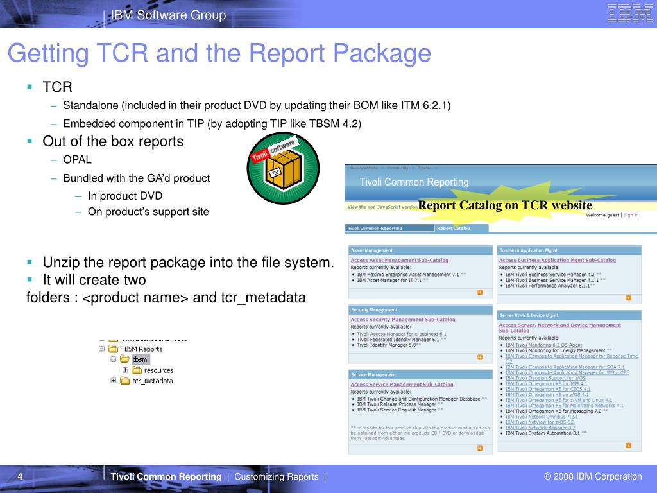Open the Spaces breadcrumb item
657x493 pixels.
point(425,168)
